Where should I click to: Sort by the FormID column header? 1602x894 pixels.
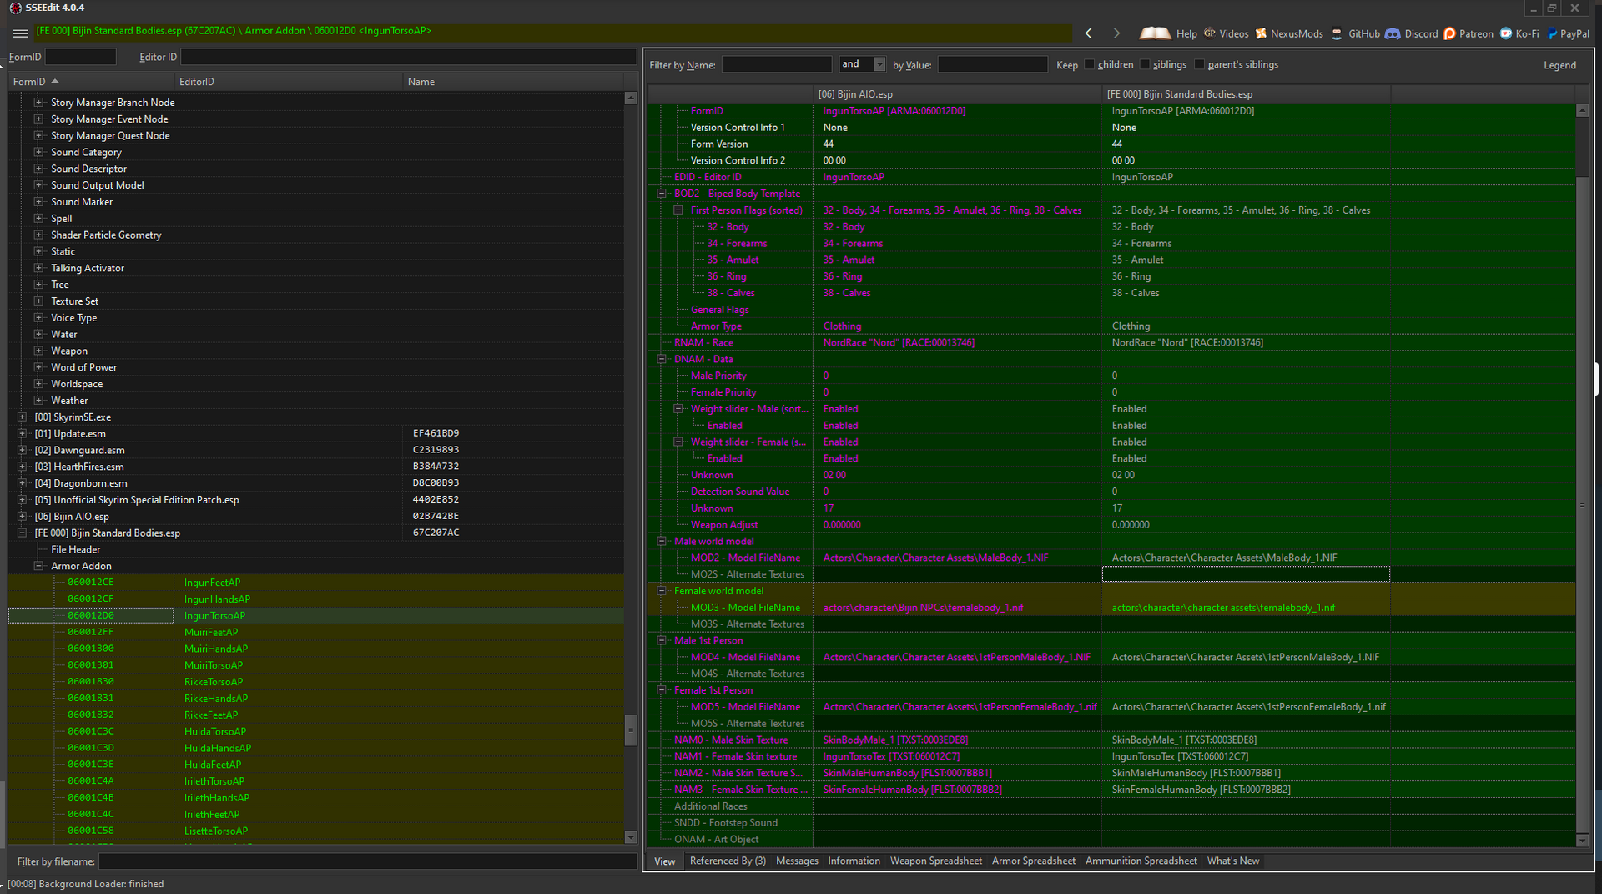(91, 82)
